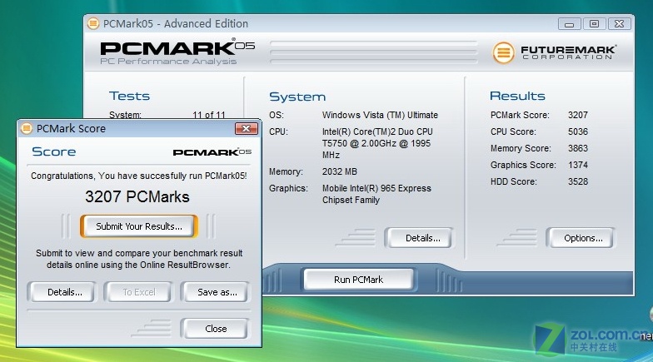This screenshot has width=653, height=362.
Task: Click Intel Core 2 Duo CPU text
Action: pos(377,143)
